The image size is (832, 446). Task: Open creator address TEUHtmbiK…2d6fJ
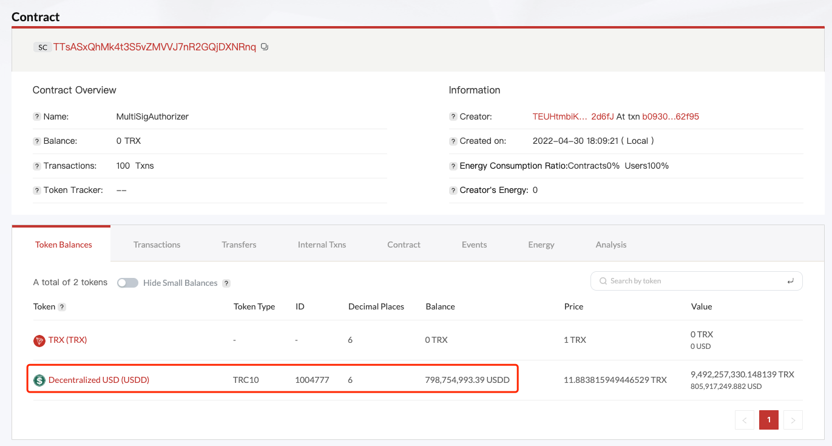(573, 117)
